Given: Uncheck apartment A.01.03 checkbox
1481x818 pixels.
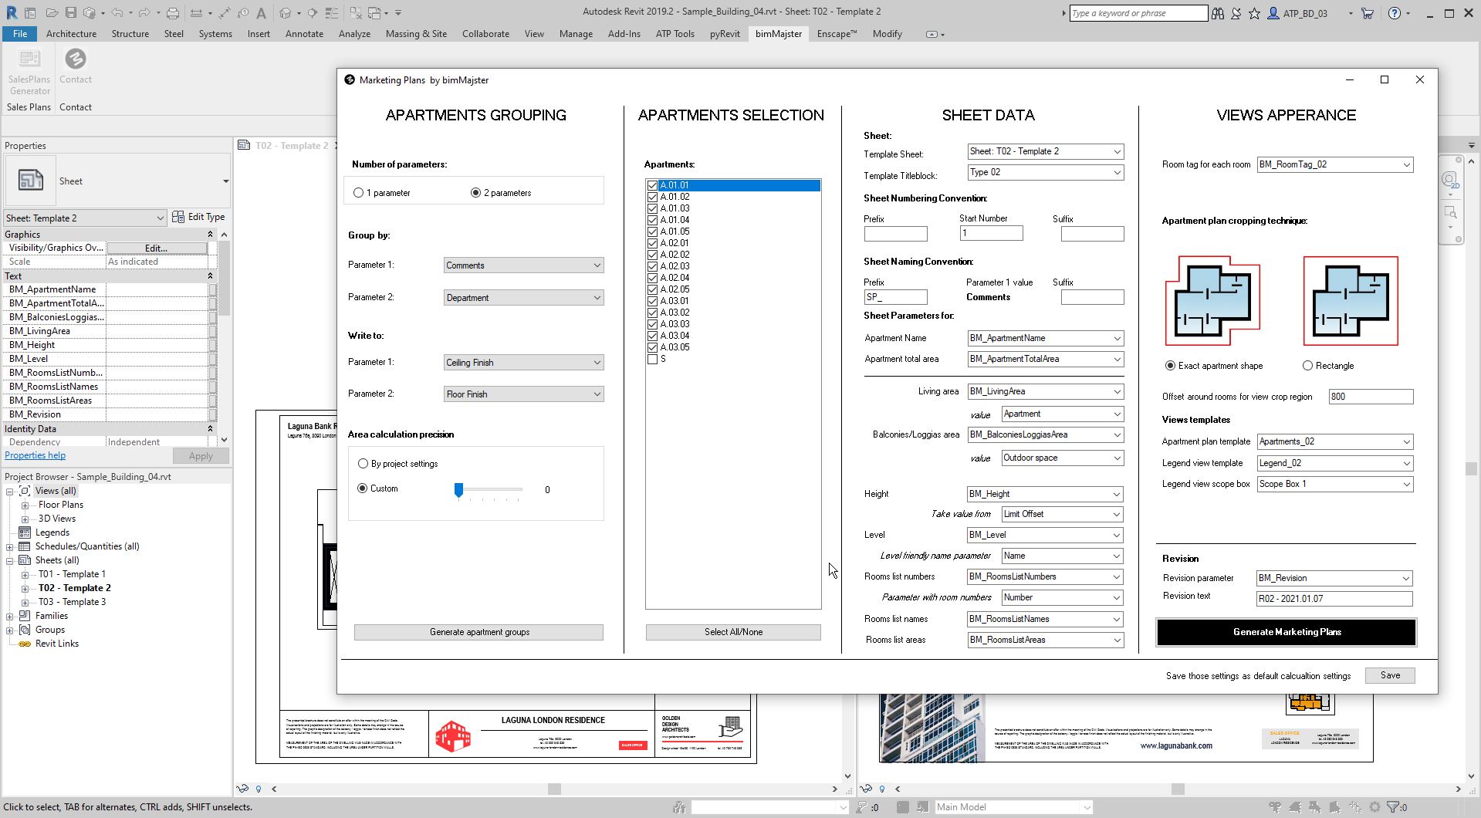Looking at the screenshot, I should (653, 208).
